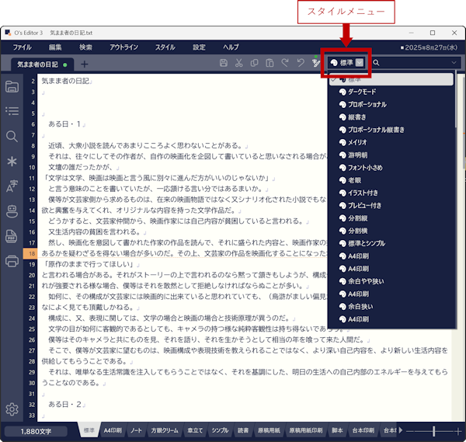This screenshot has height=442, width=466.
Task: Click the scissors cut icon
Action: (239, 63)
